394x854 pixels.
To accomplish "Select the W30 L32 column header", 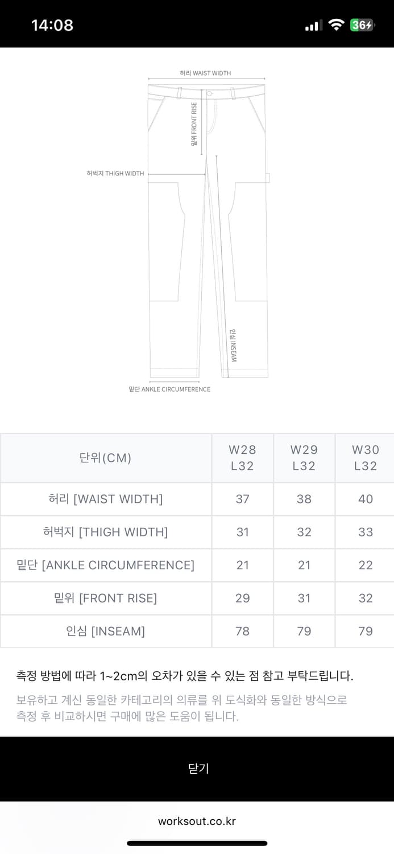I will [x=365, y=458].
